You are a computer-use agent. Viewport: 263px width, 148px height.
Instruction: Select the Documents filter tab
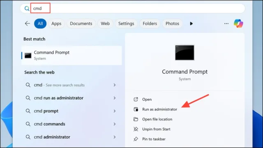coord(81,23)
